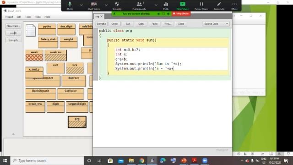Select the weight class box
This screenshot has width=293, height=165.
coord(68,42)
